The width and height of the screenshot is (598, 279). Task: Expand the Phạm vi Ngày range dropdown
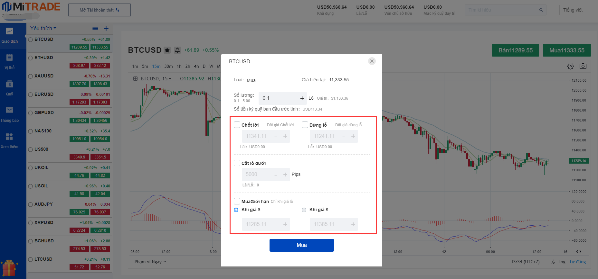coord(150,262)
